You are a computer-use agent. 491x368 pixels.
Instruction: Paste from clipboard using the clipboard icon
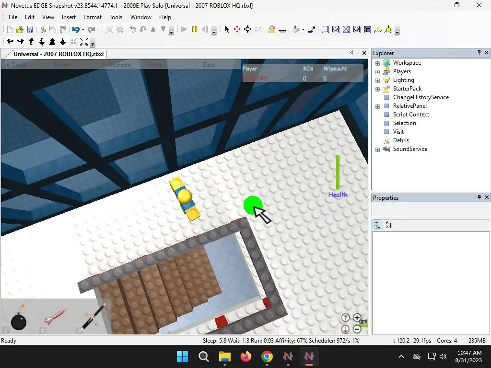(x=63, y=29)
